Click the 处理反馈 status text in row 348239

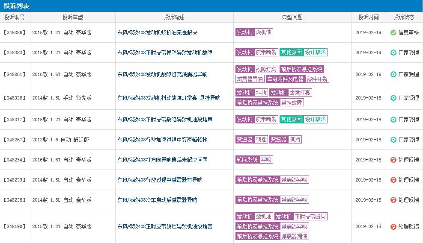click(409, 180)
